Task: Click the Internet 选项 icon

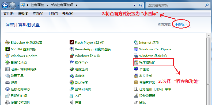Action: coord(136,43)
